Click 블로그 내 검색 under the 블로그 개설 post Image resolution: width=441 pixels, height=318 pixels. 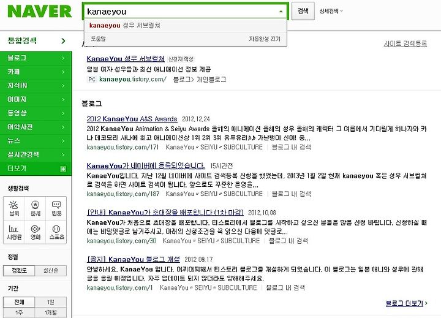coord(285,287)
